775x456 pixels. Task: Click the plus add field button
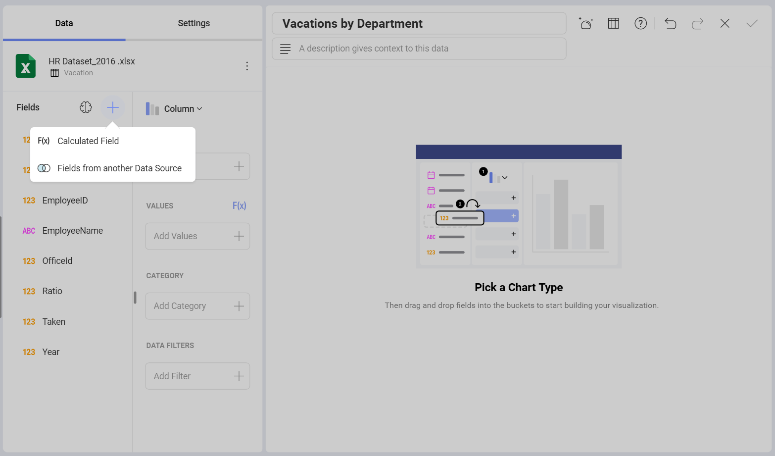click(113, 107)
